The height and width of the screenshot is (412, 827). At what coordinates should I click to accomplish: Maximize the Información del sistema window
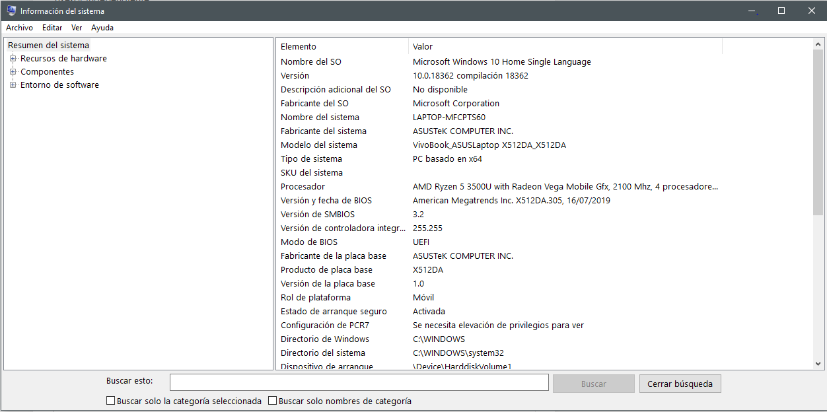781,11
